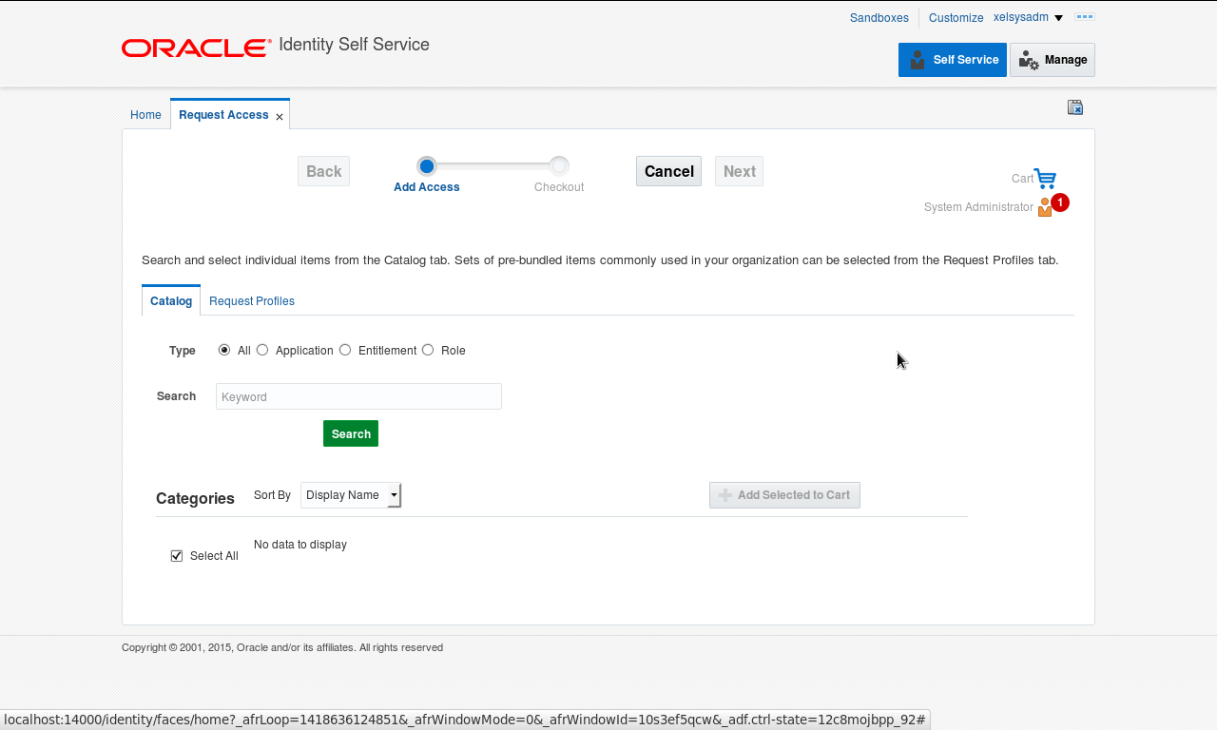The width and height of the screenshot is (1217, 730).
Task: Click the accessibility ellipsis icon top right
Action: (1084, 17)
